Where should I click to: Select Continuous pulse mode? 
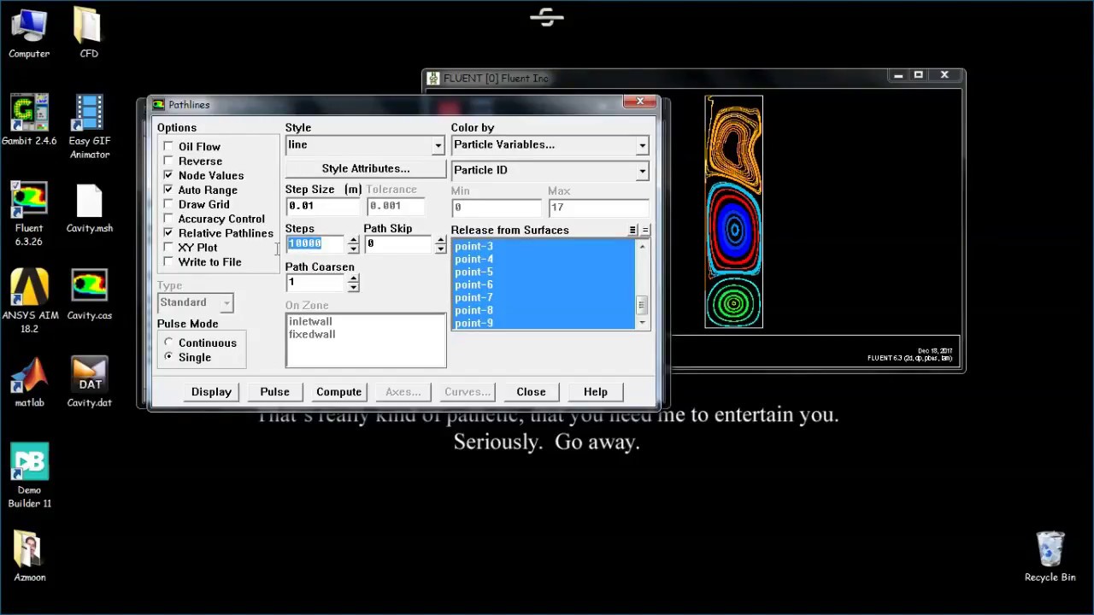coord(168,343)
